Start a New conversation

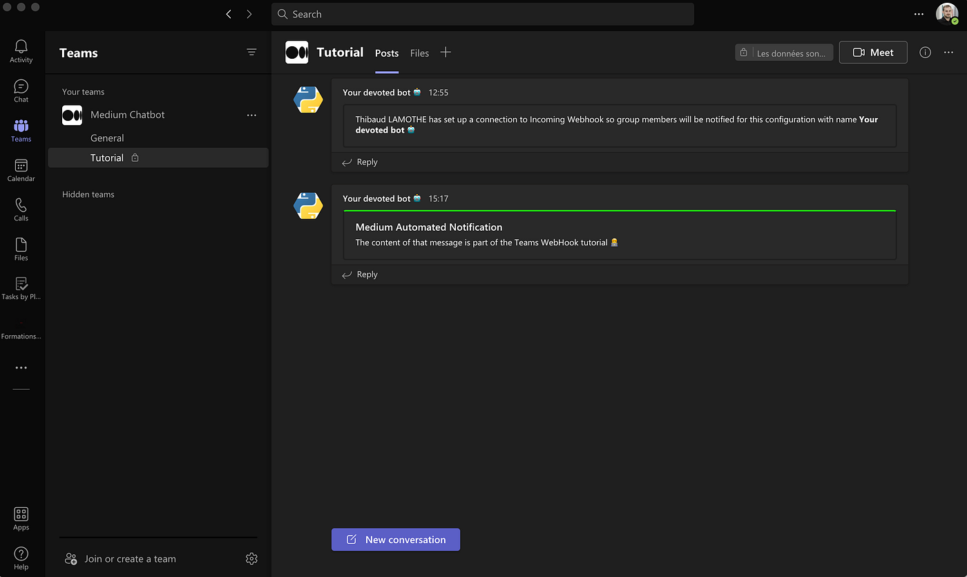pos(396,540)
